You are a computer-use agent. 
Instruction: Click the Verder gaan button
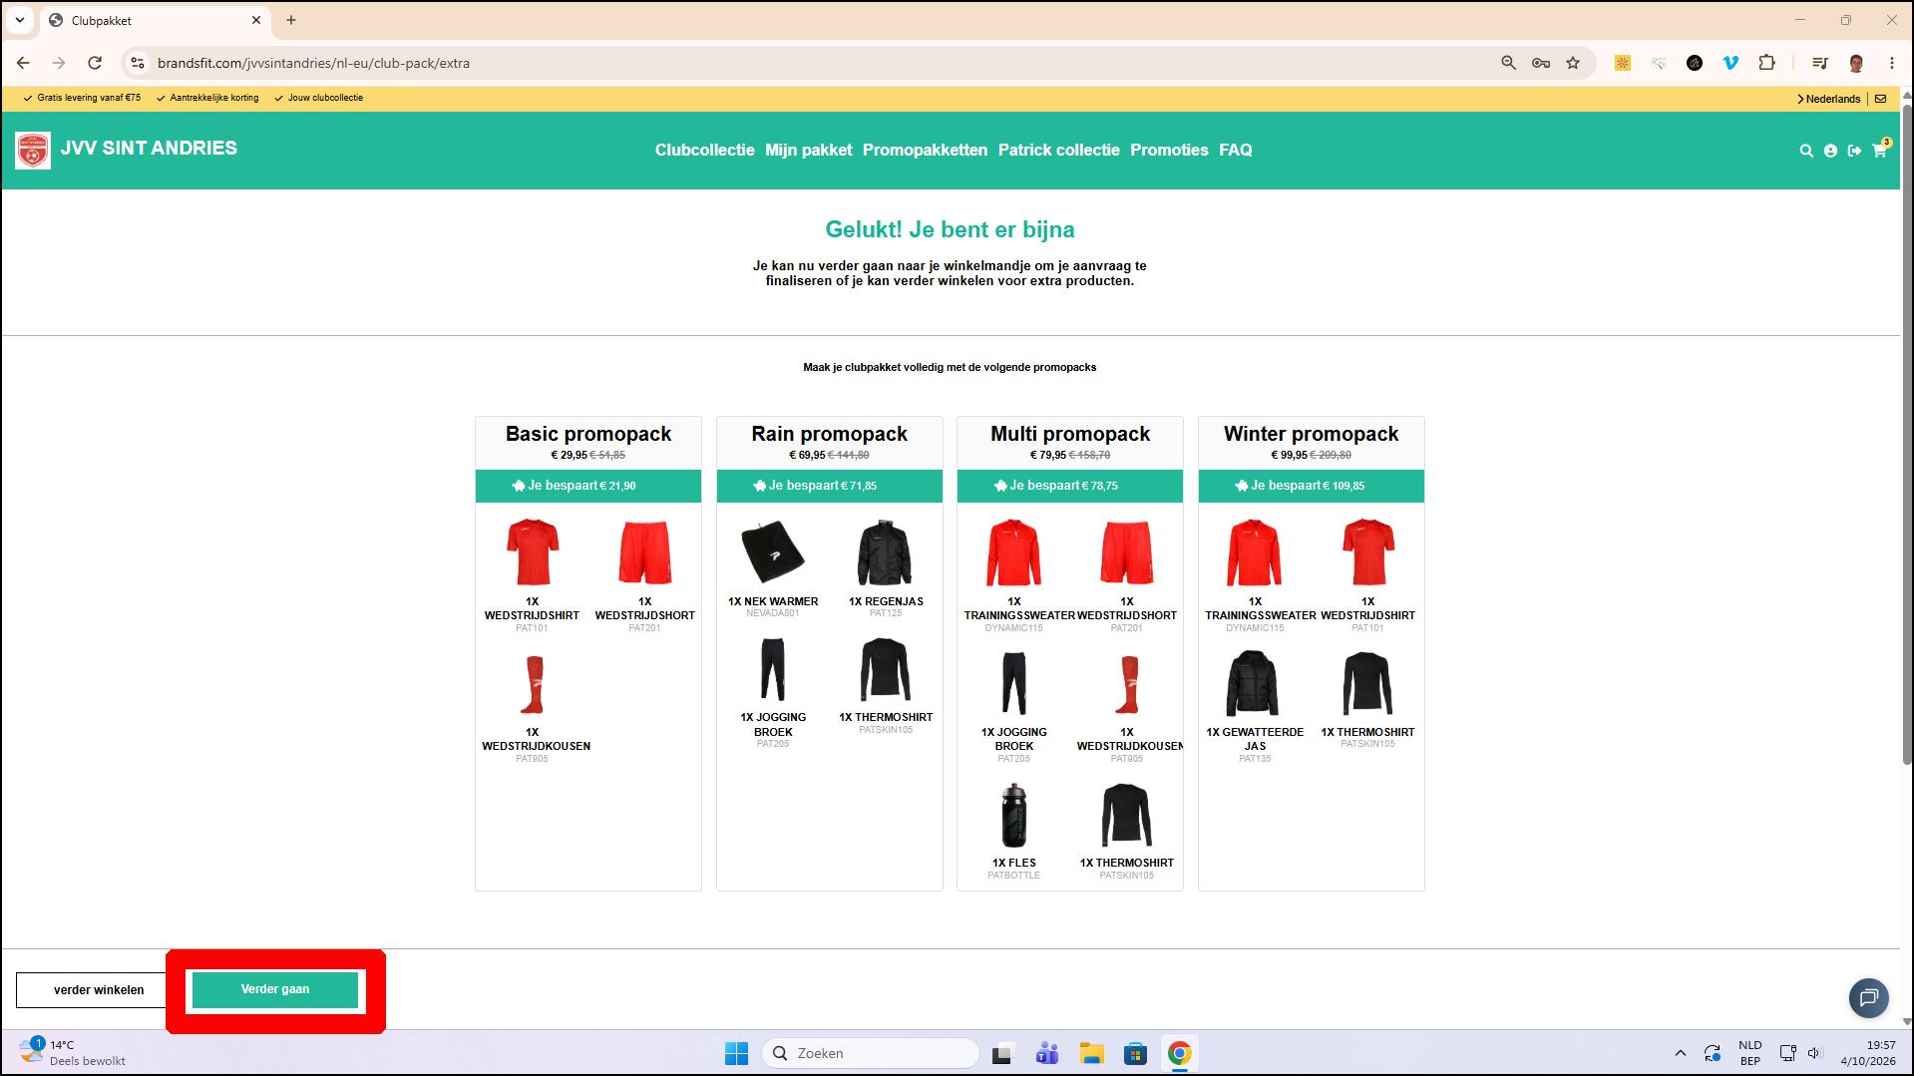[x=275, y=989]
